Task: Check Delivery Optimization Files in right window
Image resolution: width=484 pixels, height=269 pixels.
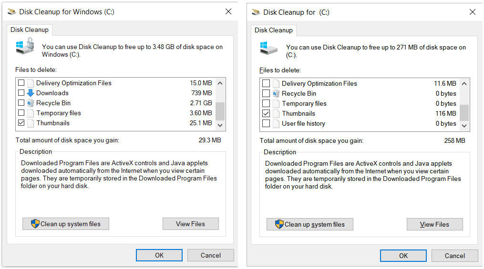Action: pos(266,83)
